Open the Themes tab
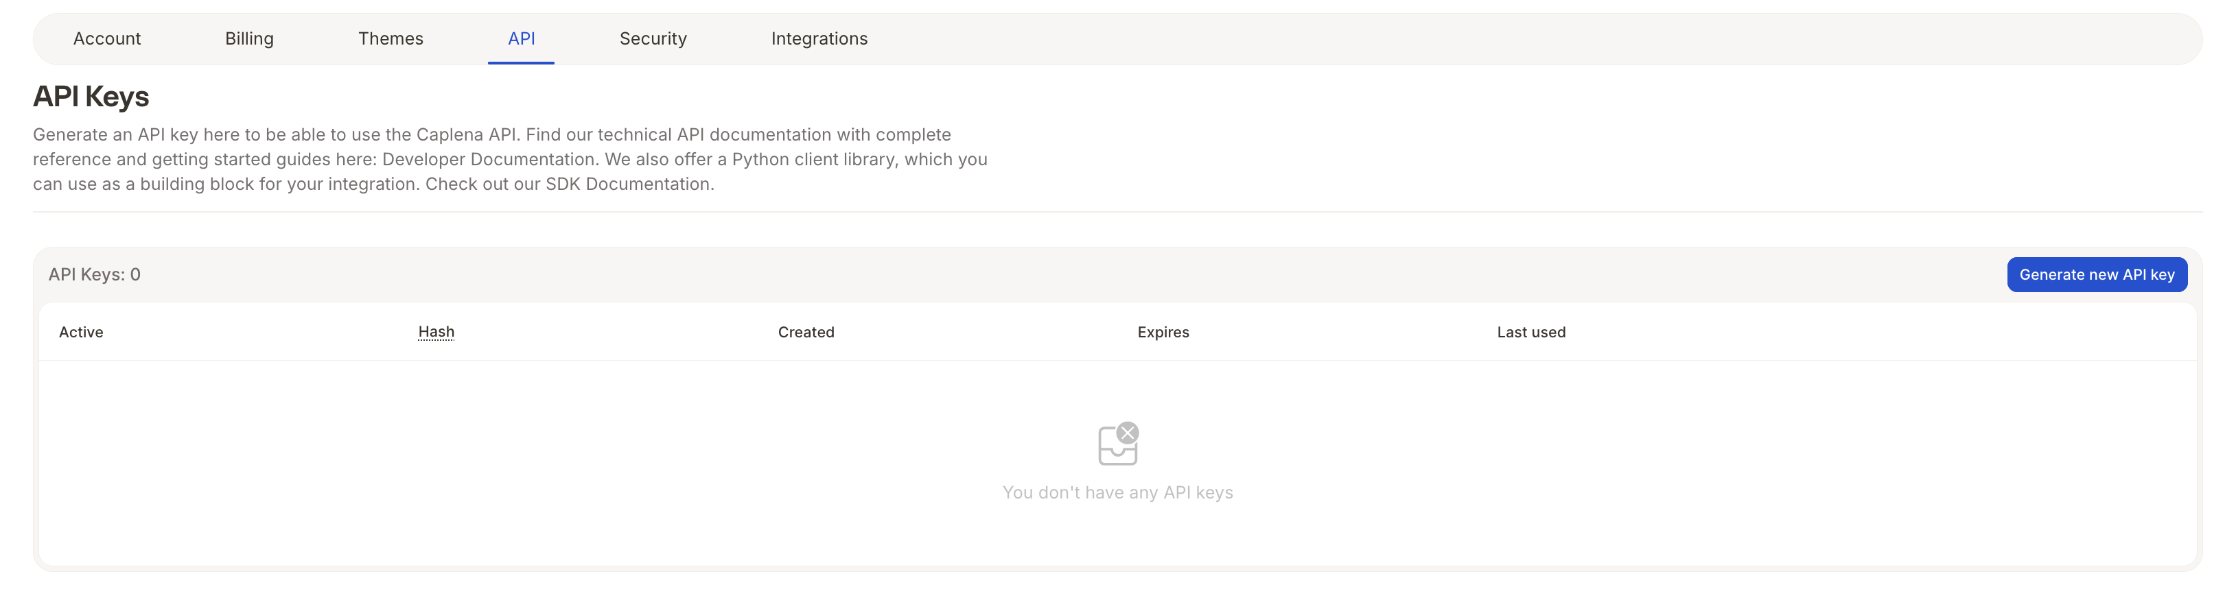2236x613 pixels. (391, 39)
